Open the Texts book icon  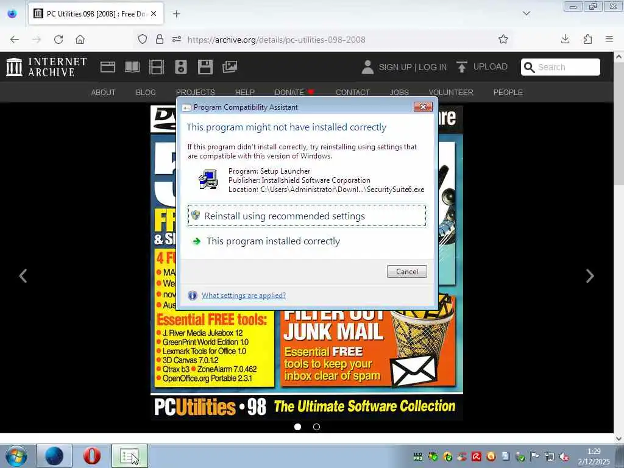coord(132,67)
